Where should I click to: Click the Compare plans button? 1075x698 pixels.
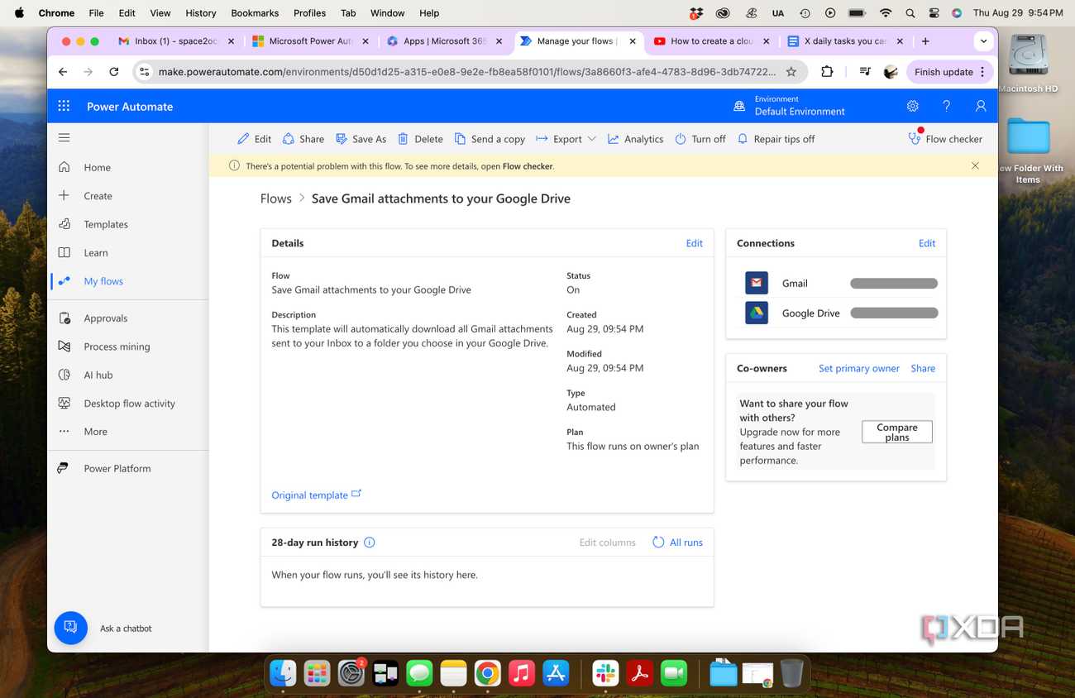click(x=897, y=432)
